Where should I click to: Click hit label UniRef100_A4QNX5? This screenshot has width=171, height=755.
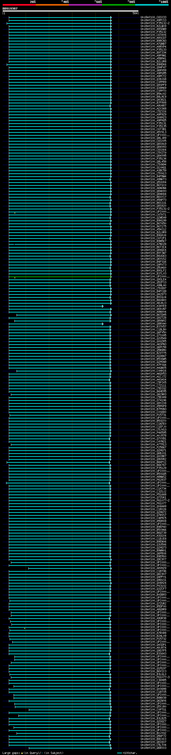coord(153,368)
